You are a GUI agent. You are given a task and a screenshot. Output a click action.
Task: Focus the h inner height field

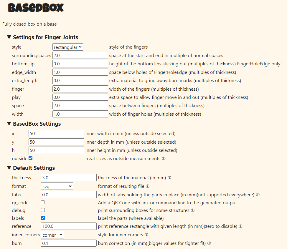tap(56, 150)
